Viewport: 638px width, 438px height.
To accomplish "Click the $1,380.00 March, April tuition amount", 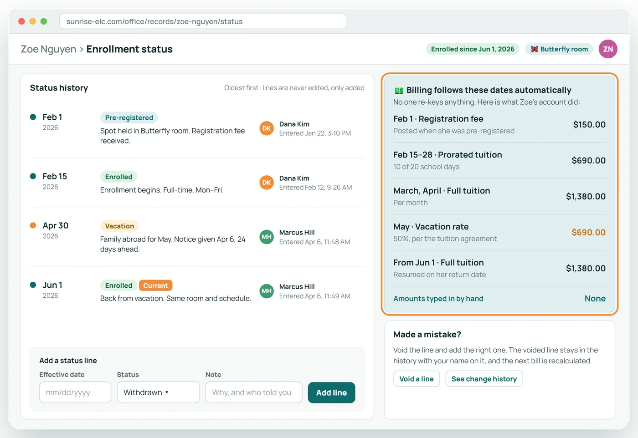I will [x=586, y=197].
